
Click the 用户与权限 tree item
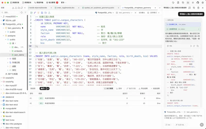[11, 74]
